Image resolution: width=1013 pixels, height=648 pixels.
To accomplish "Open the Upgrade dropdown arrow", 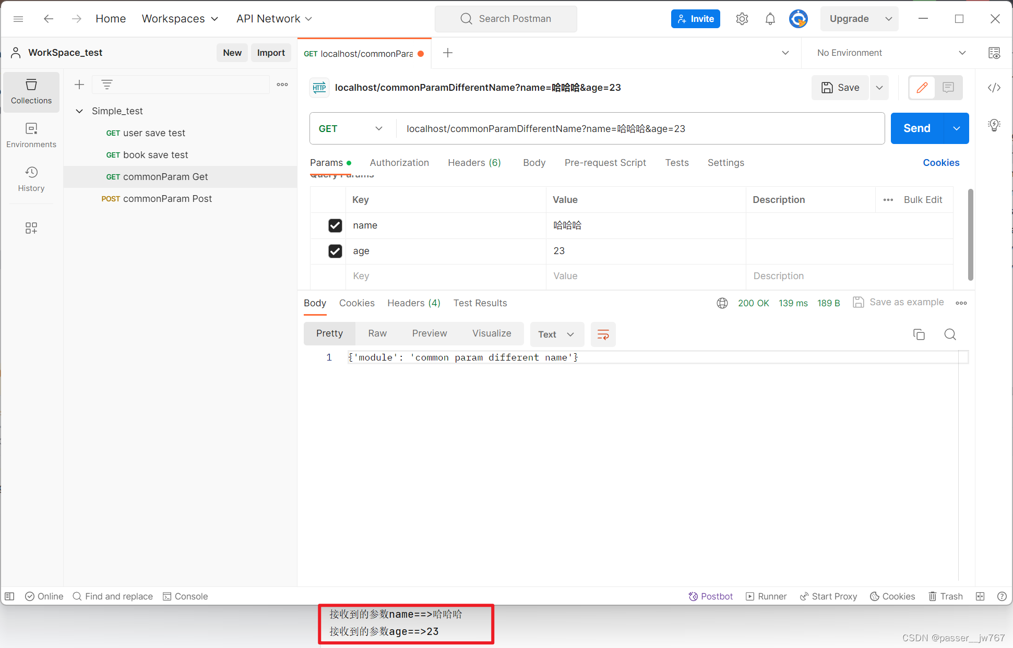I will tap(889, 19).
